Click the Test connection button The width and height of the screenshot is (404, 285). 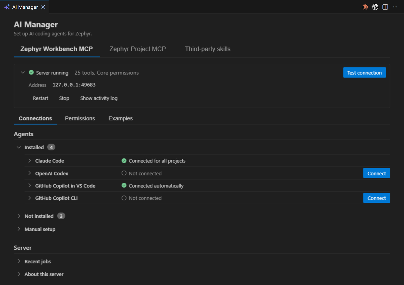click(x=364, y=73)
